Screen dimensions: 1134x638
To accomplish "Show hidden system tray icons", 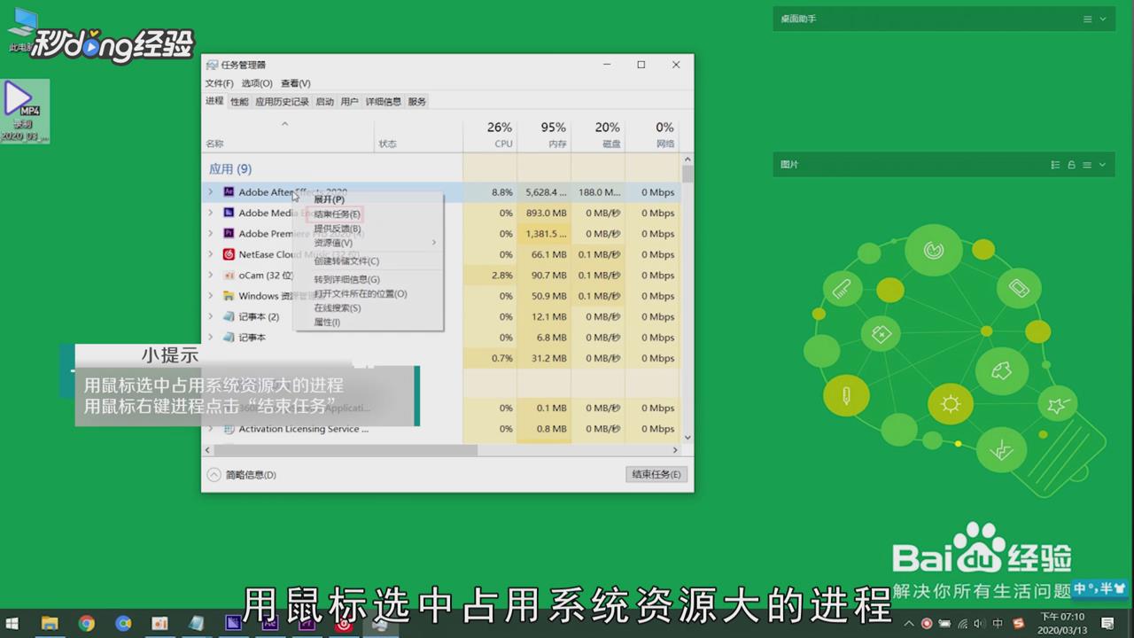I will pyautogui.click(x=911, y=624).
